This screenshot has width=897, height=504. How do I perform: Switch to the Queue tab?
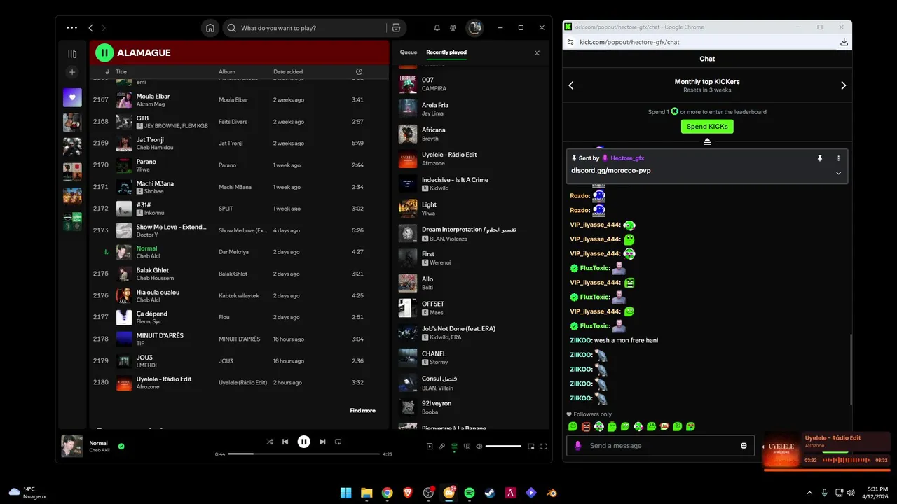[408, 52]
